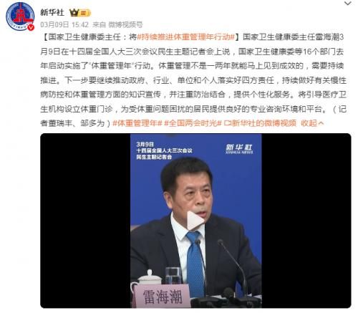Click the orange verified V badge on the avatar
Screen dimensions: 358x313
point(31,28)
